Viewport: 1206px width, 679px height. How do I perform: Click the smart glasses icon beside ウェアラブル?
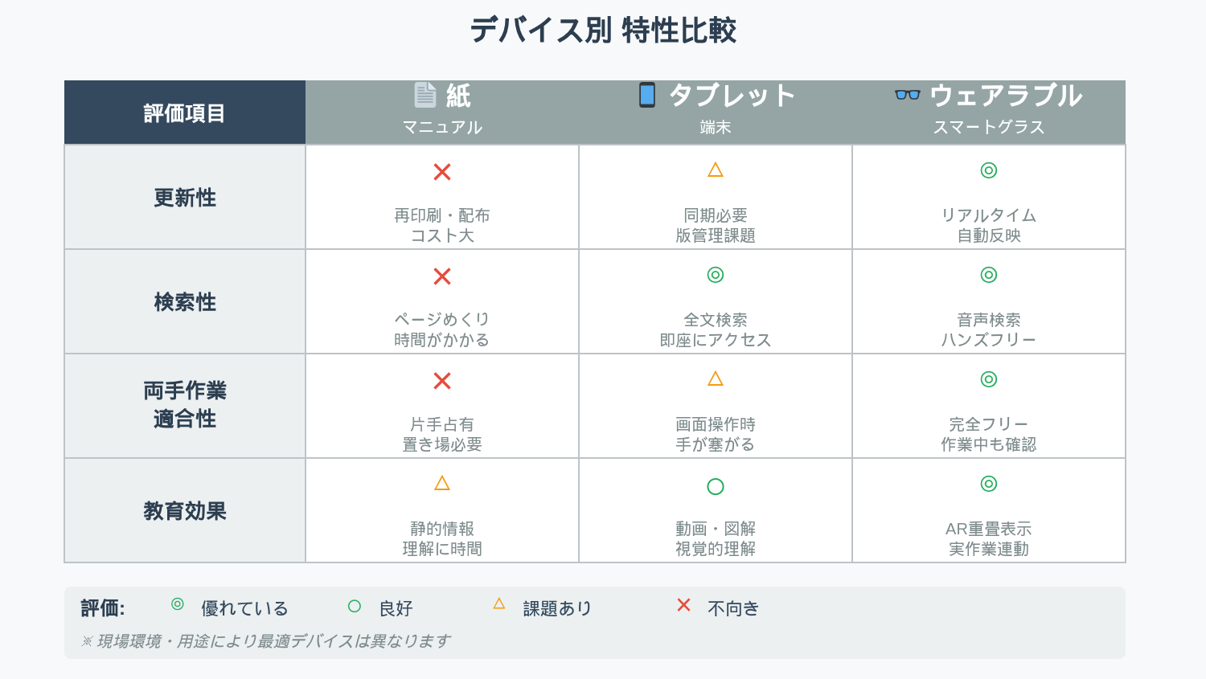(908, 95)
